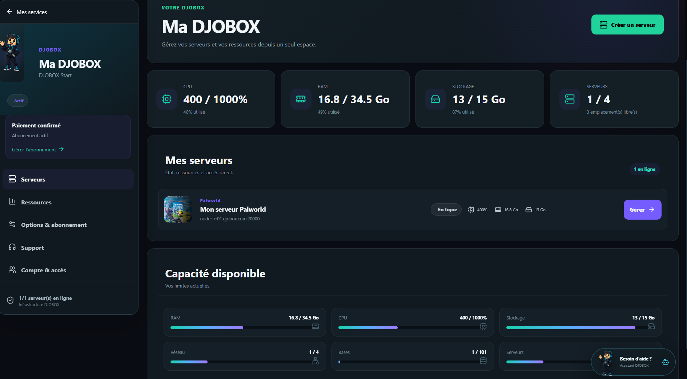
Task: Click the 400 / 1000% CPU value
Action: coord(216,99)
